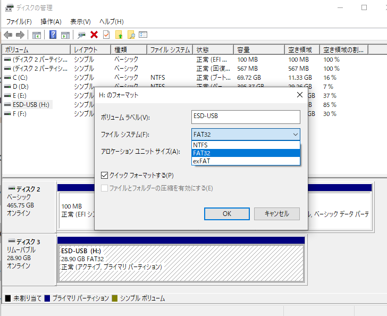Open the ファイル(F) menu
The width and height of the screenshot is (387, 316).
pos(19,22)
